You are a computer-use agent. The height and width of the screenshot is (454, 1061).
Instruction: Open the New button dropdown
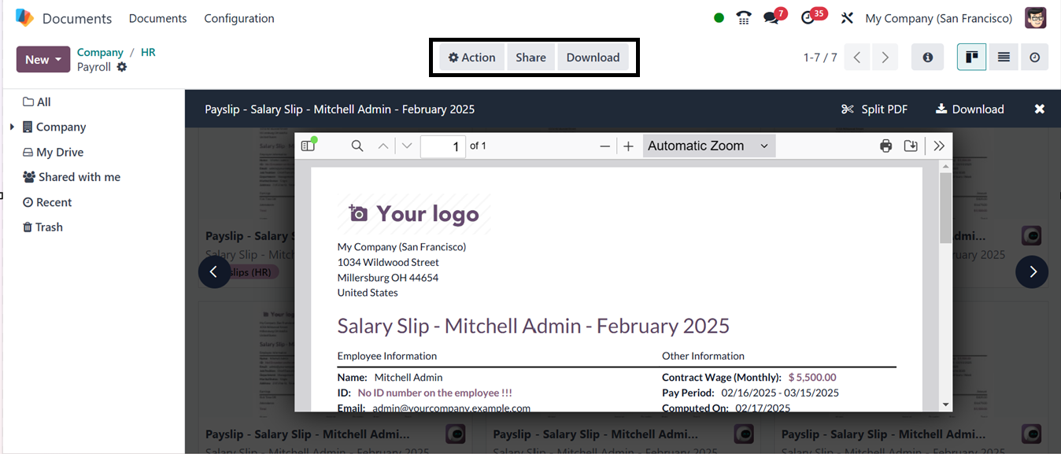pos(43,60)
